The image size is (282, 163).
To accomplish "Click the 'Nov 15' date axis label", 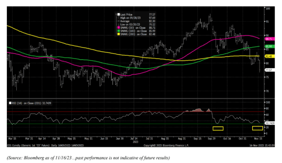I will (x=258, y=139).
